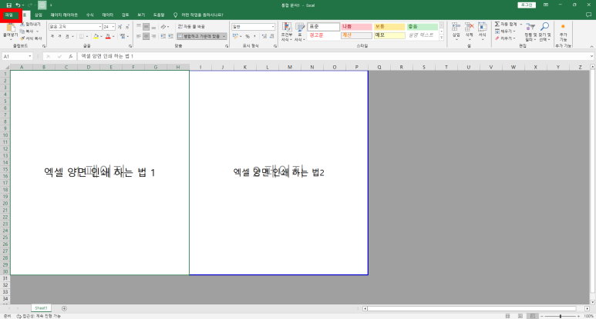
Task: Open the Page Layout (페이지 레이아웃) tab
Action: coord(64,15)
